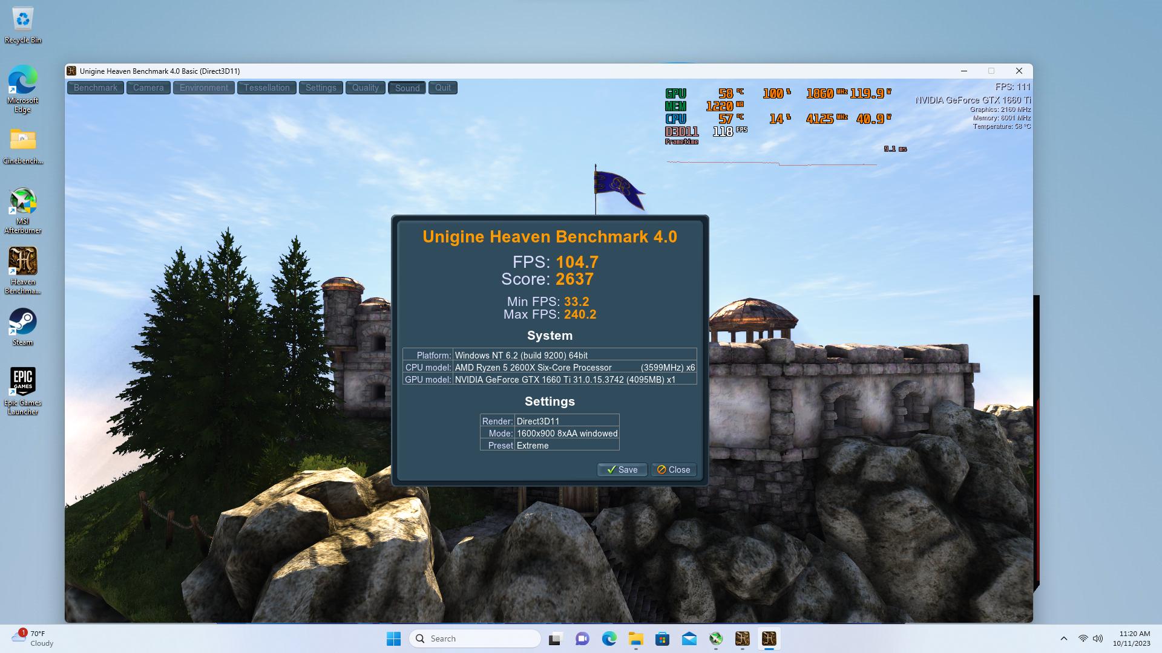The image size is (1162, 653).
Task: Click the Direct3D11 render setting
Action: click(x=538, y=421)
